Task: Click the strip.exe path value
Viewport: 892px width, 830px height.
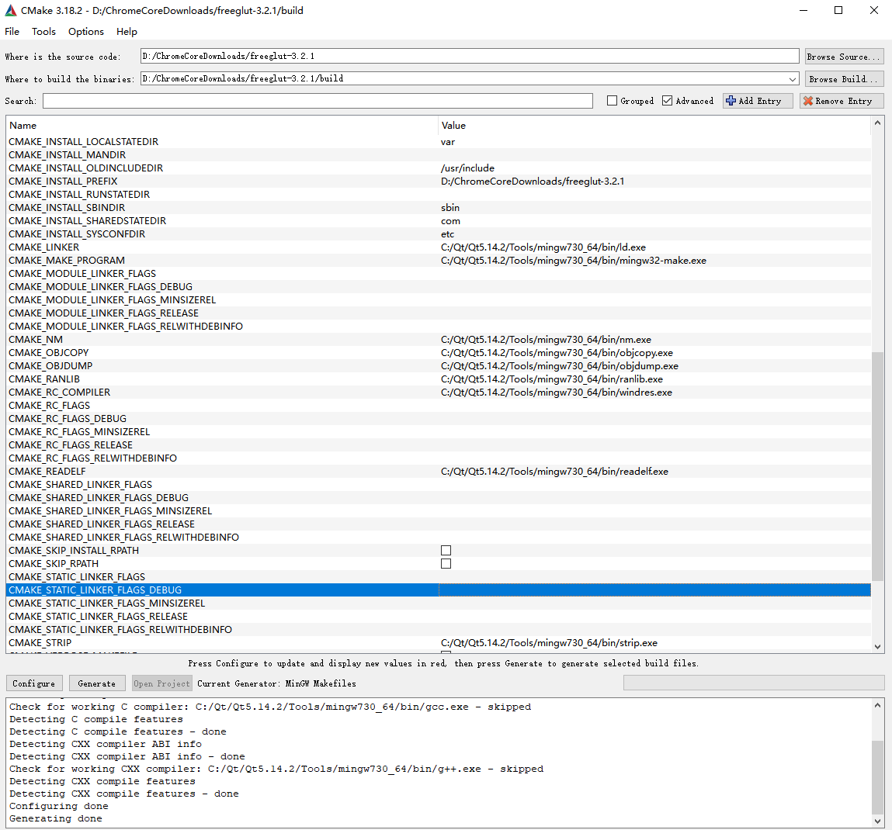Action: (549, 642)
